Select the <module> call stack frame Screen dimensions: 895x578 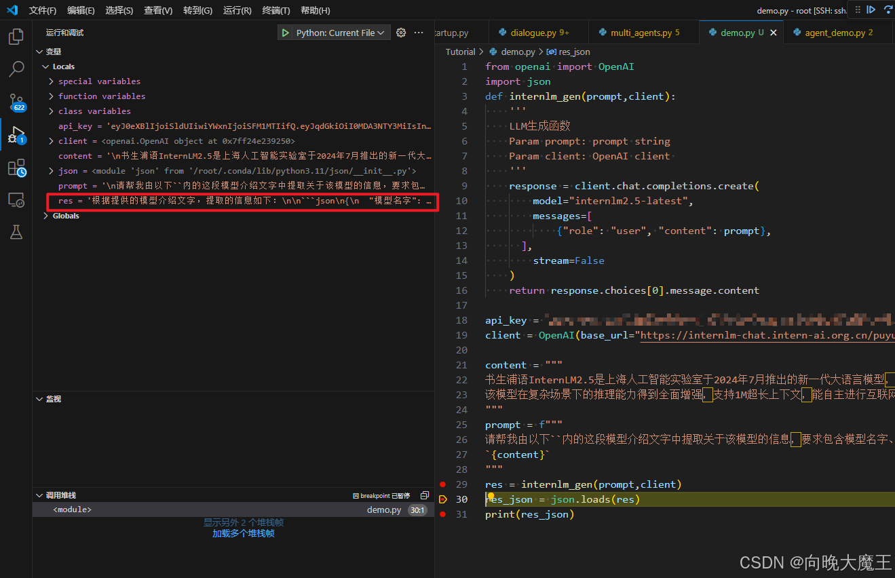click(x=233, y=509)
